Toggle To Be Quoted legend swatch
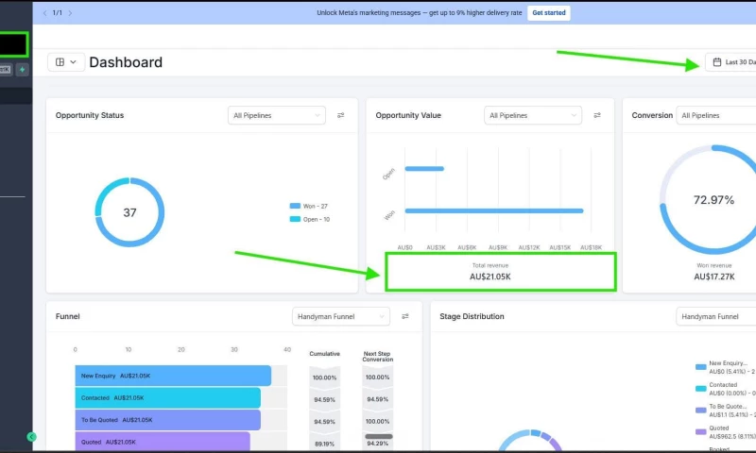This screenshot has width=756, height=453. tap(701, 411)
